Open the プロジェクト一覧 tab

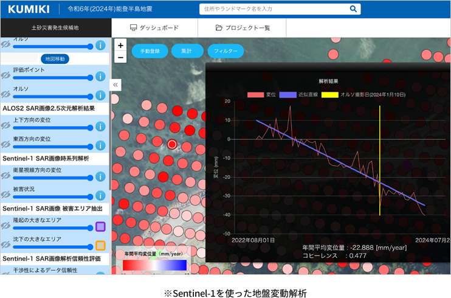click(242, 27)
